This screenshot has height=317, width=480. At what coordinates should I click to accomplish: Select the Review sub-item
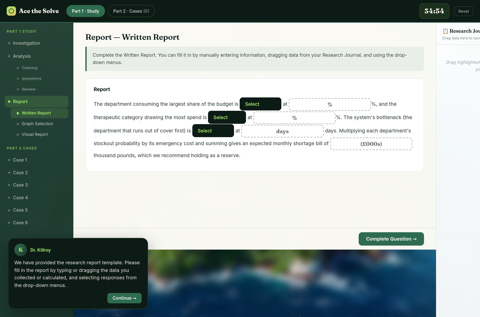39,89
